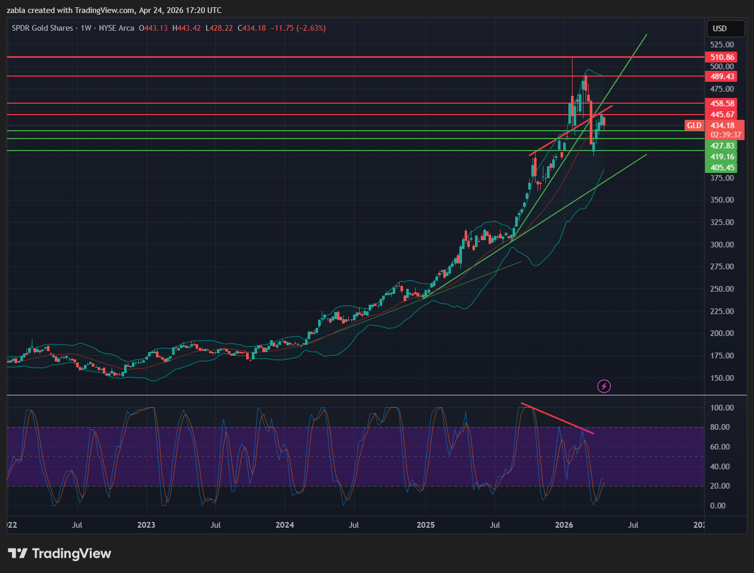Select the 510.86 red price level label
This screenshot has height=573, width=754.
(722, 57)
